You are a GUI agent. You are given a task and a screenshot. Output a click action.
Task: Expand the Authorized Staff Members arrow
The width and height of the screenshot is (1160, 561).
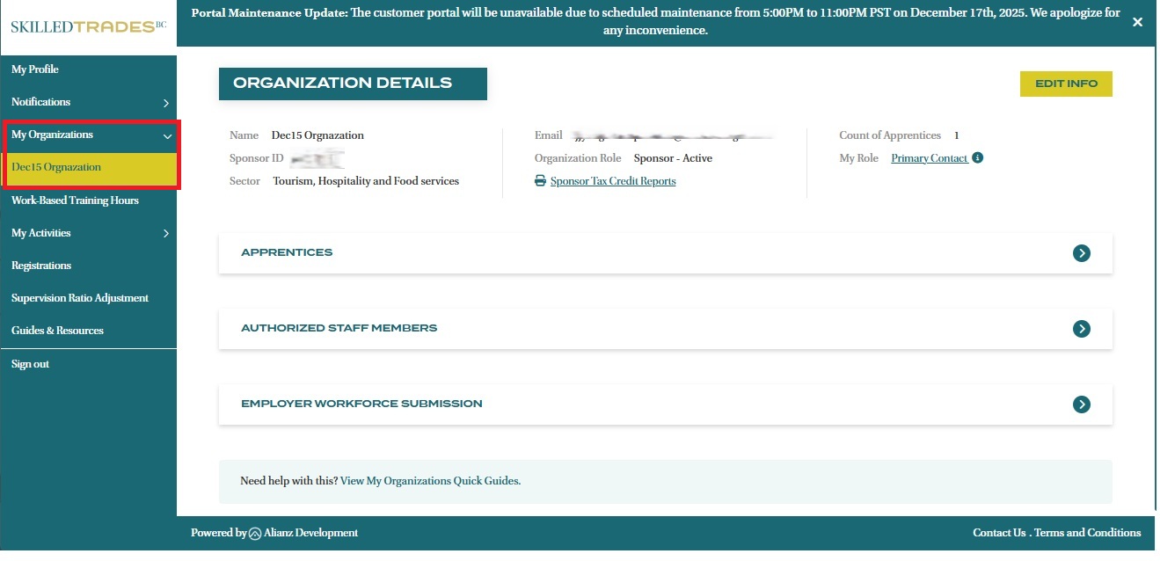coord(1081,329)
